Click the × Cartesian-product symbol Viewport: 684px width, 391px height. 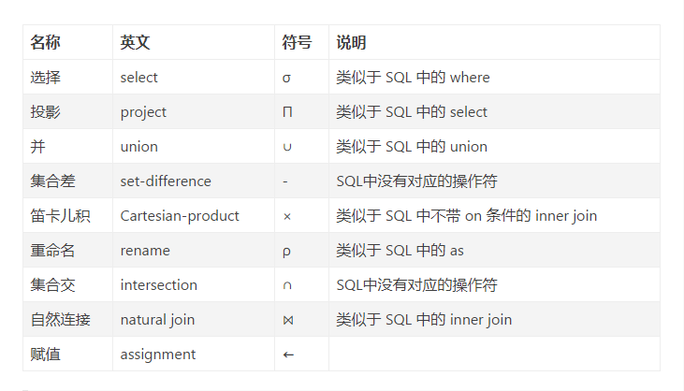pos(286,216)
